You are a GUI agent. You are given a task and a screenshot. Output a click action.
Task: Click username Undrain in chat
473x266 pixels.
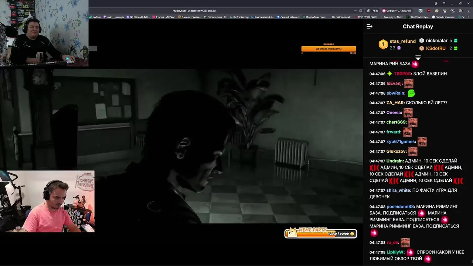pyautogui.click(x=395, y=161)
